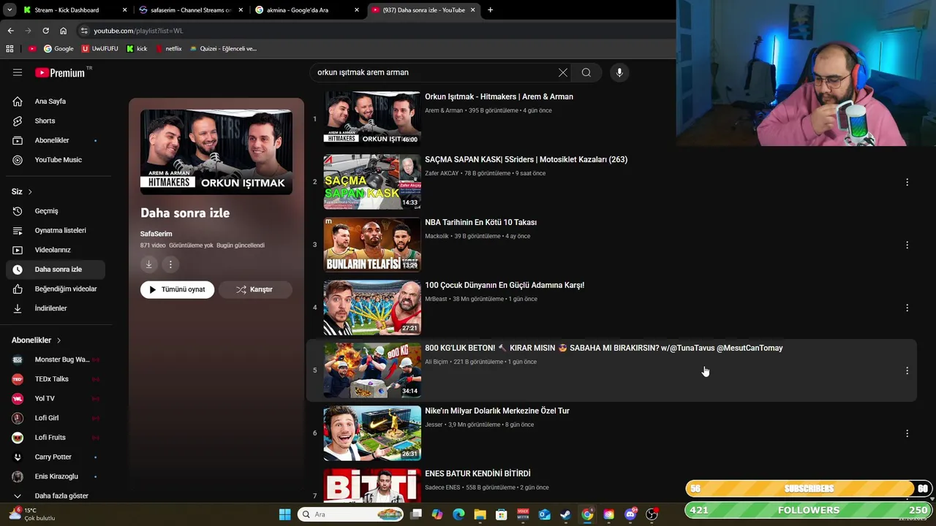Click Mackolik channel name under NBA video
The width and height of the screenshot is (936, 526).
tap(437, 237)
